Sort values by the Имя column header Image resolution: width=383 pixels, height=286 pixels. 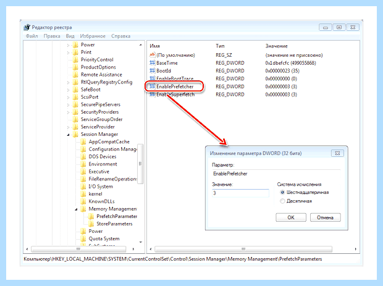[154, 46]
